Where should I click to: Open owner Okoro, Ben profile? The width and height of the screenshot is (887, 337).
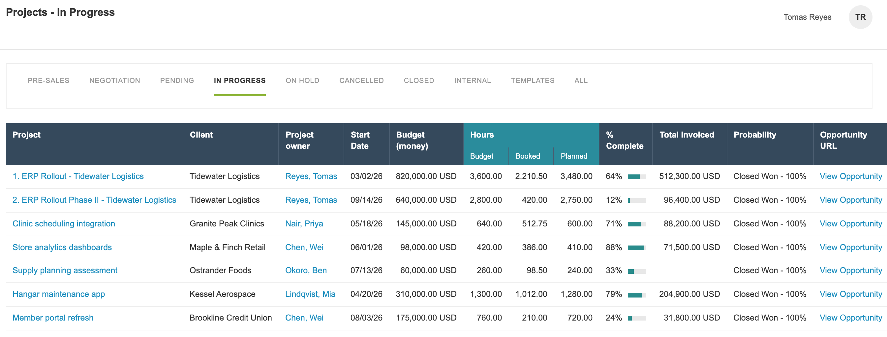click(x=306, y=270)
